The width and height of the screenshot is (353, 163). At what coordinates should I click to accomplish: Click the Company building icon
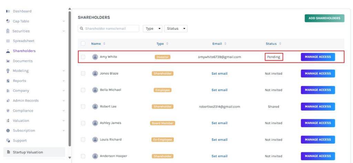(x=8, y=91)
